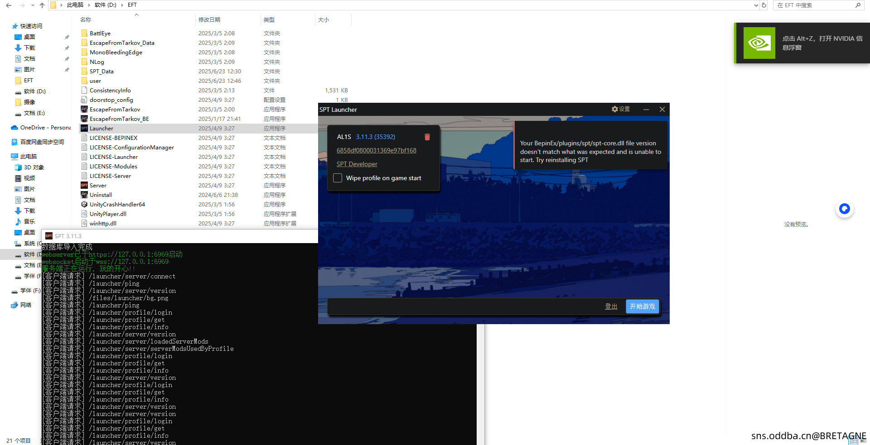Click the blue floating assistant bubble icon
This screenshot has width=870, height=445.
tap(844, 209)
